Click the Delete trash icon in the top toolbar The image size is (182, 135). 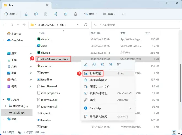click(76, 14)
